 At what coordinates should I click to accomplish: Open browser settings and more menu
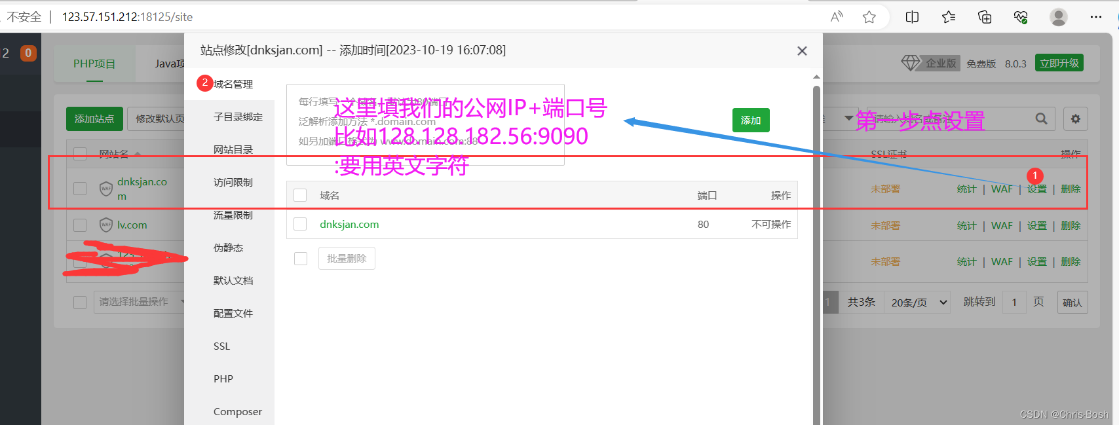point(1096,17)
